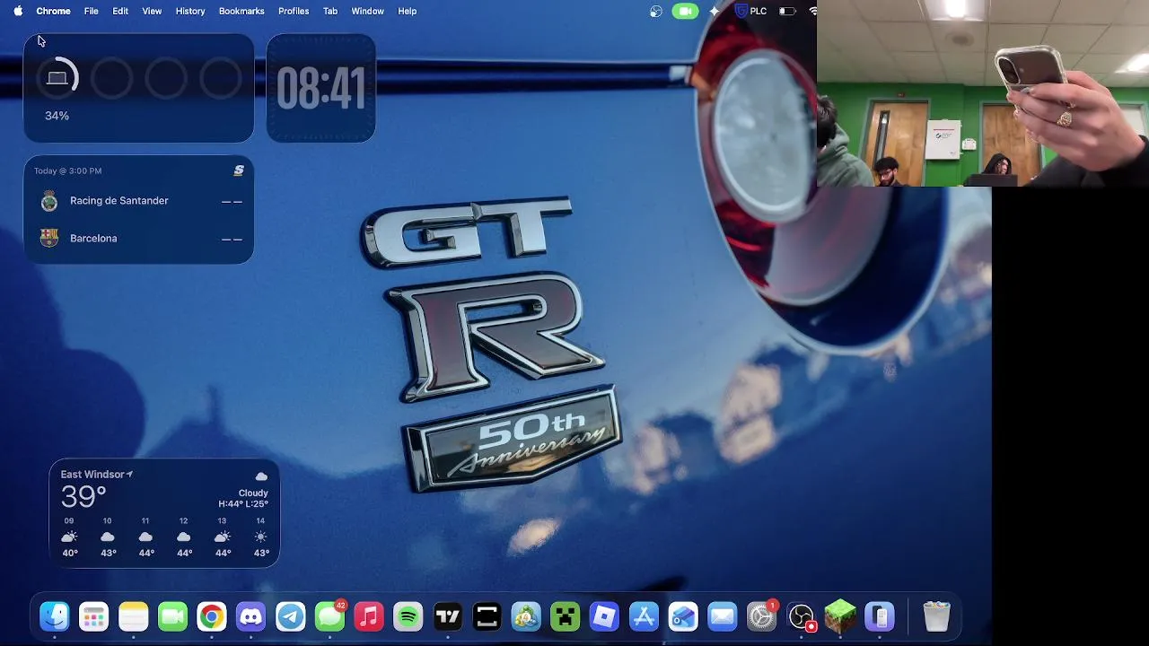Open the Profiles menu
The height and width of the screenshot is (646, 1149).
click(x=294, y=11)
